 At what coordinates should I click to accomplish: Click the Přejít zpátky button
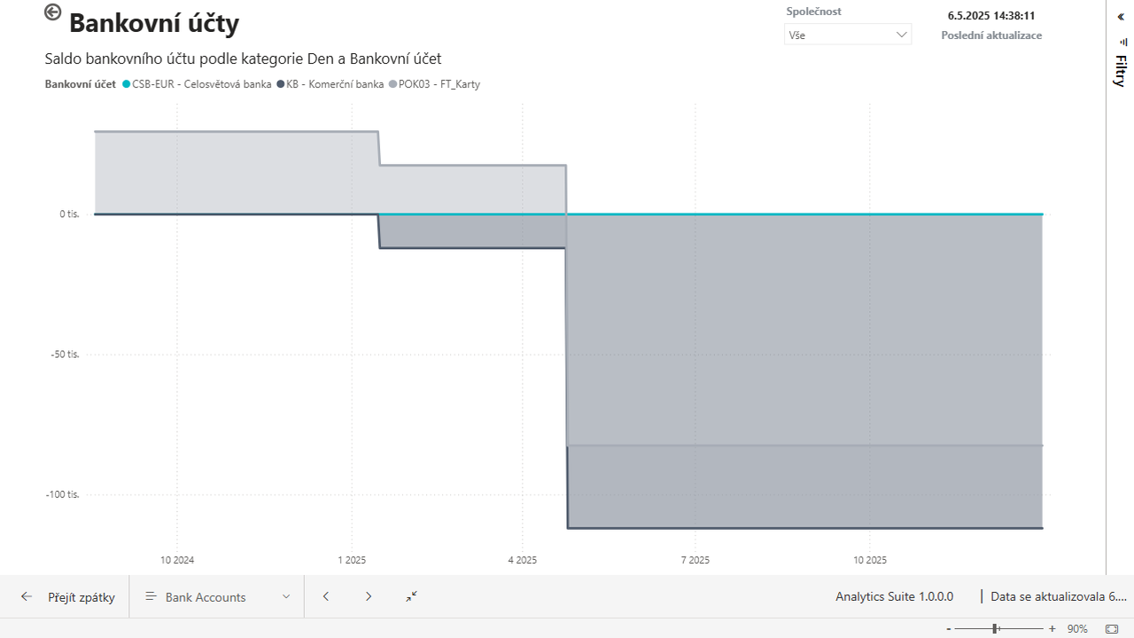(67, 597)
